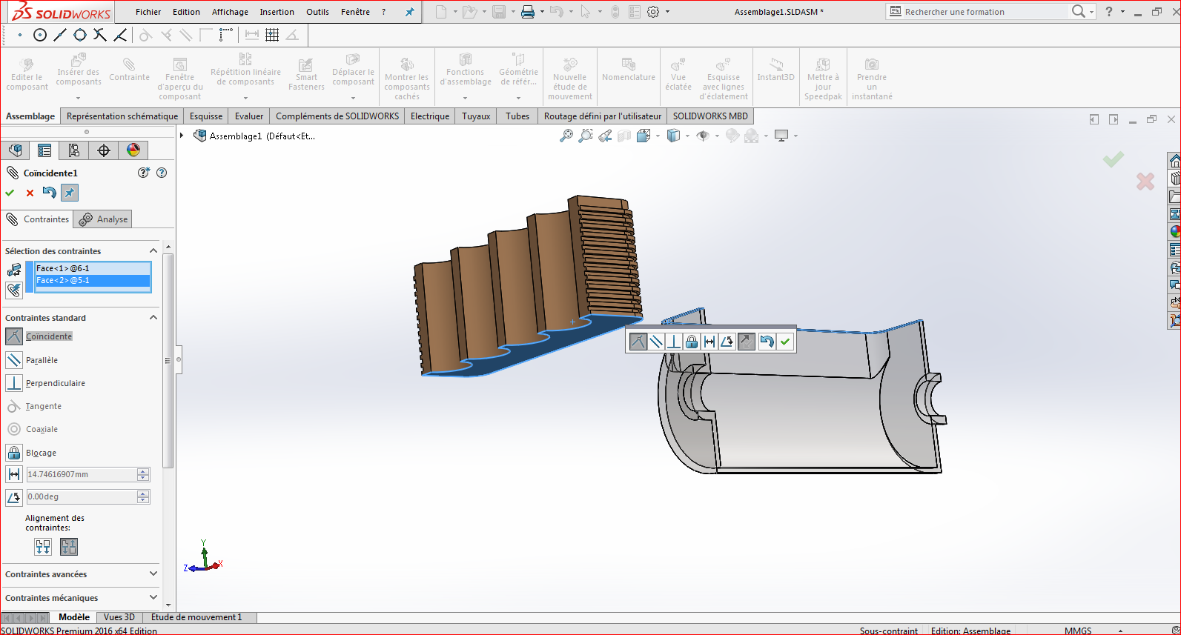The height and width of the screenshot is (635, 1181).
Task: Select the Perpendiculaire mate option
Action: pyautogui.click(x=56, y=383)
